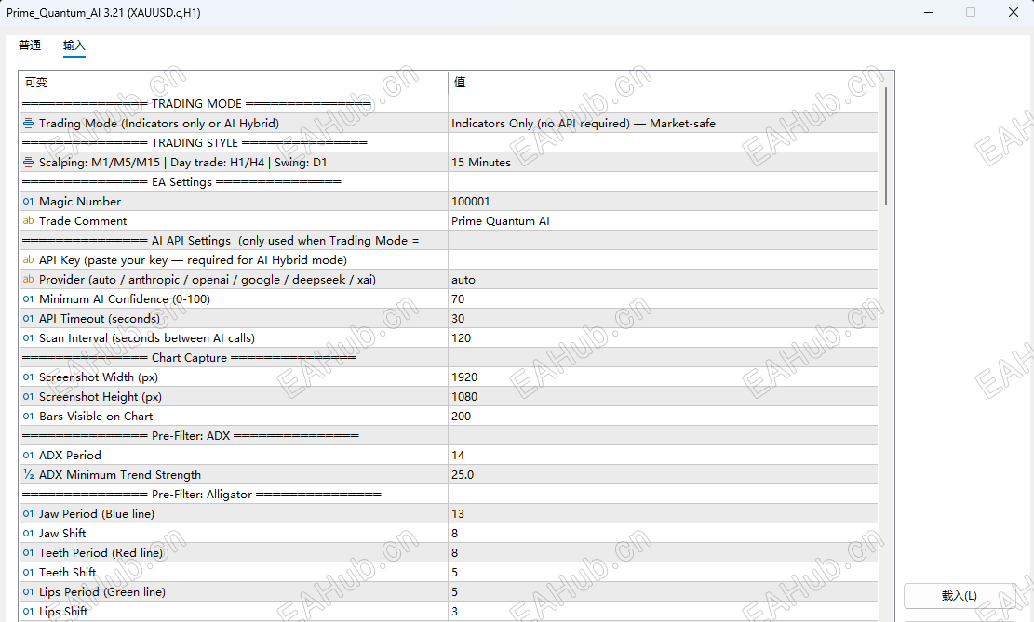Click integer icon beside Screenshot Height
The image size is (1034, 622).
(x=28, y=397)
